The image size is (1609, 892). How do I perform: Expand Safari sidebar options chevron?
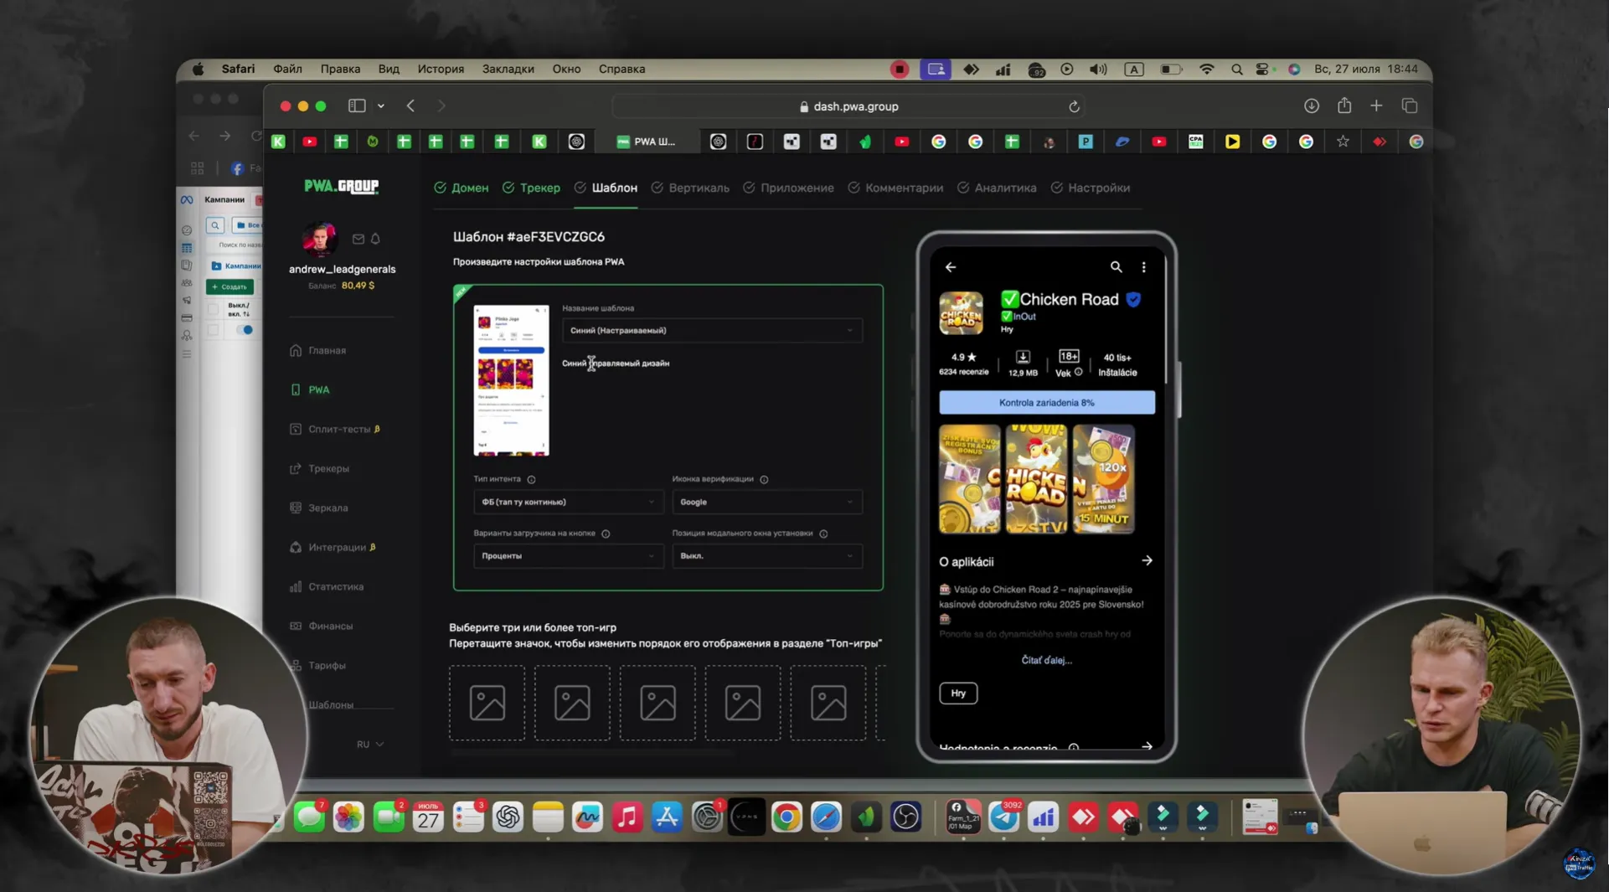(381, 106)
